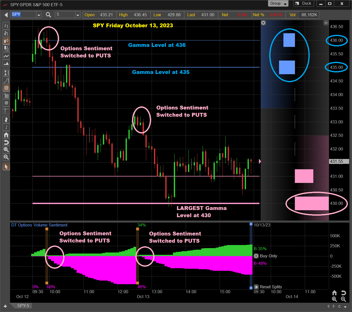Select the HLC bar chart style icon

coord(6,33)
